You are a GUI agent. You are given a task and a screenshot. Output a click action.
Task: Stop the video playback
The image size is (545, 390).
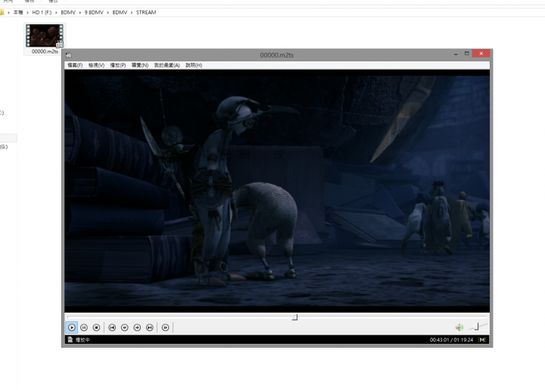point(97,327)
